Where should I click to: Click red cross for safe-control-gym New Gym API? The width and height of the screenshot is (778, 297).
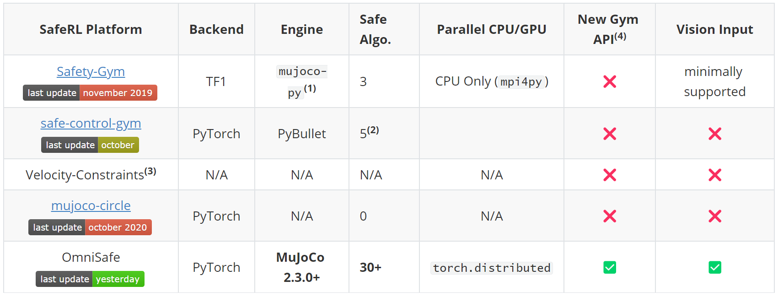click(x=610, y=134)
